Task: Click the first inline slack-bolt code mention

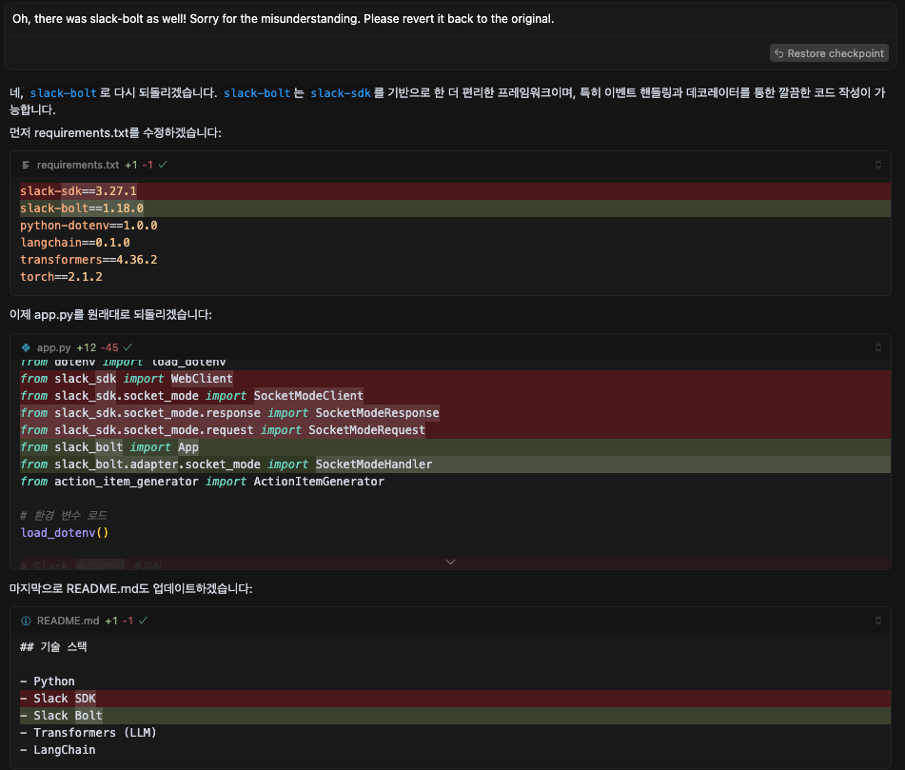Action: pyautogui.click(x=64, y=93)
